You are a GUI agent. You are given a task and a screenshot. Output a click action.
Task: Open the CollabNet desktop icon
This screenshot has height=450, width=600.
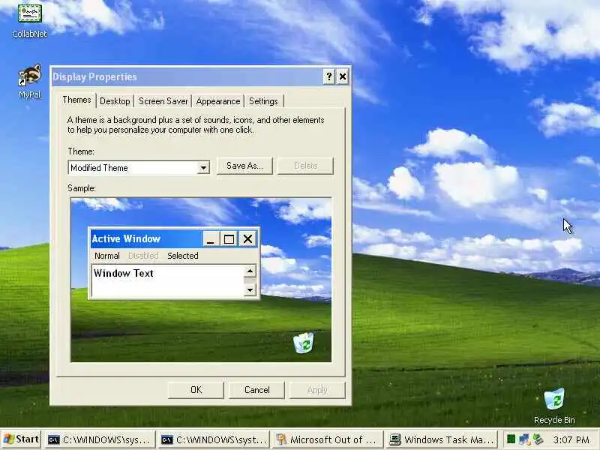point(29,20)
